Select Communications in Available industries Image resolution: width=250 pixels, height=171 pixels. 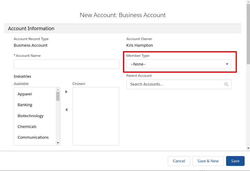[x=33, y=138]
